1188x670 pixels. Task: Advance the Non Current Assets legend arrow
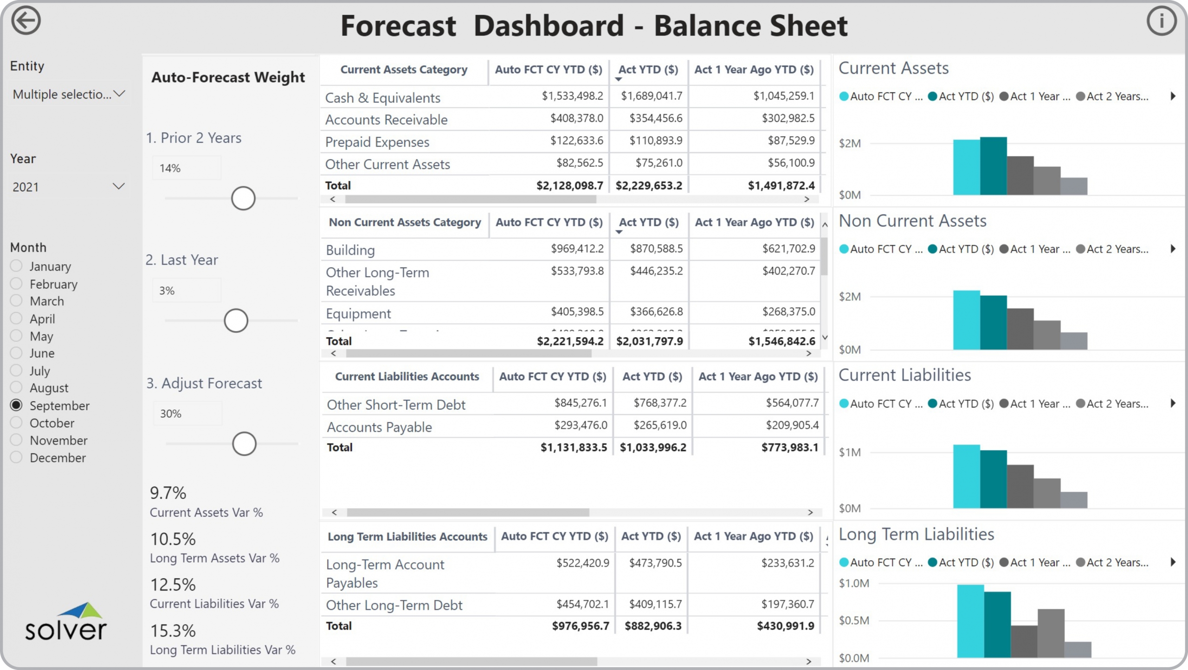[x=1173, y=249]
